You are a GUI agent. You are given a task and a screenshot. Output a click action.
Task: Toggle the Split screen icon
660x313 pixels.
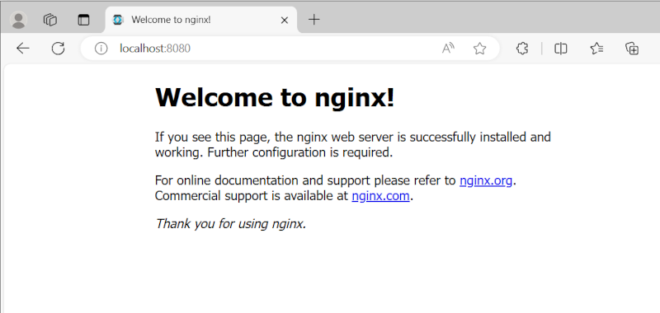pos(561,49)
